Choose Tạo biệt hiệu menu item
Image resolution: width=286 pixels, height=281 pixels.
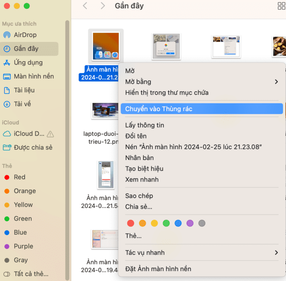(202, 169)
